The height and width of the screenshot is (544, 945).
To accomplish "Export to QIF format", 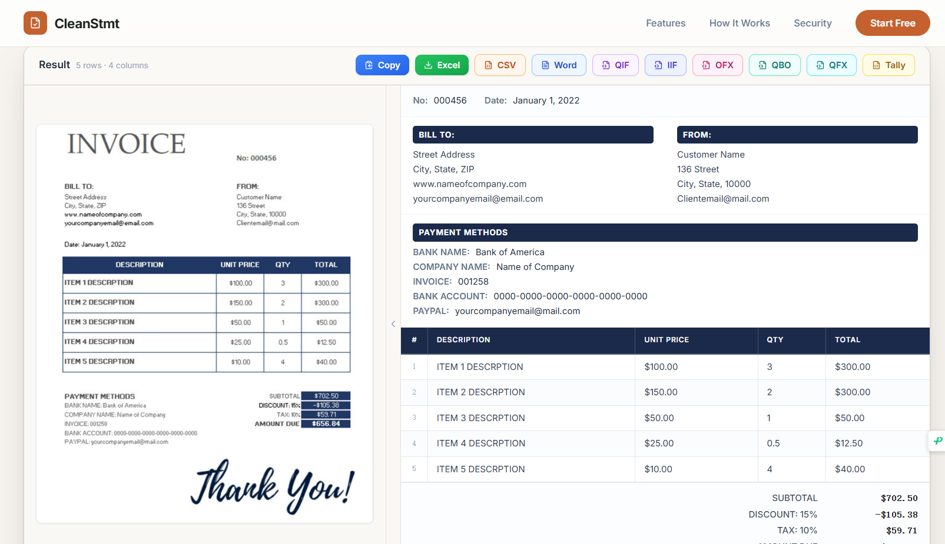I will [x=615, y=65].
